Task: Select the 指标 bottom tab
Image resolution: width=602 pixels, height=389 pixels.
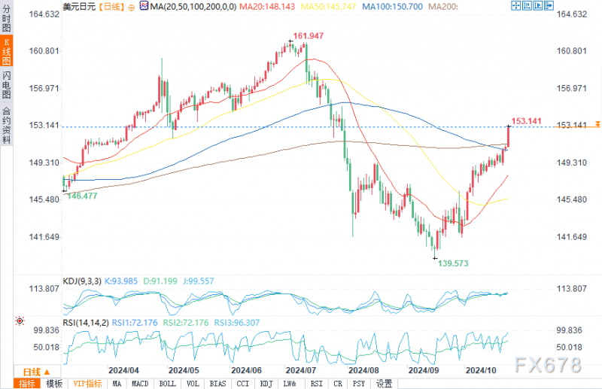Action: 27,384
